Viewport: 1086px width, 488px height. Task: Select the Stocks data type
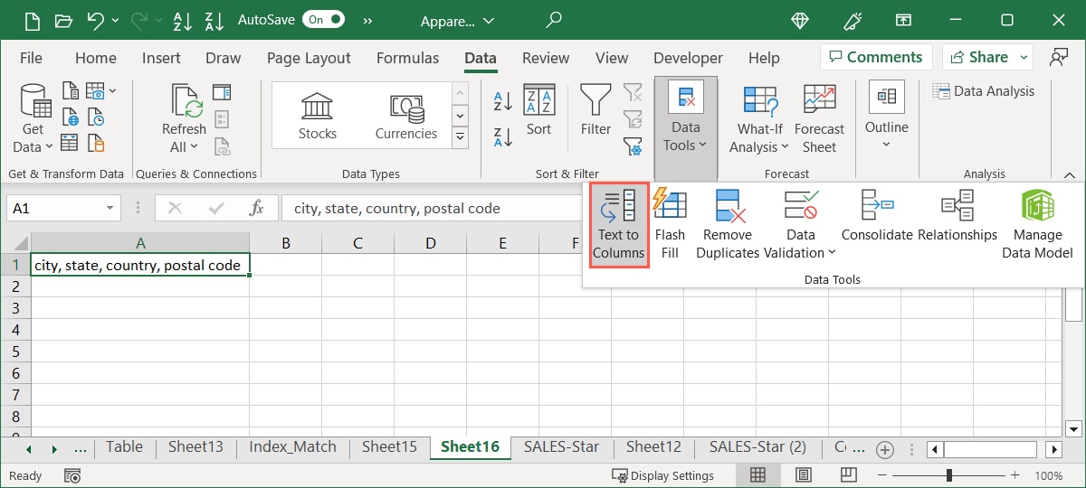(317, 115)
